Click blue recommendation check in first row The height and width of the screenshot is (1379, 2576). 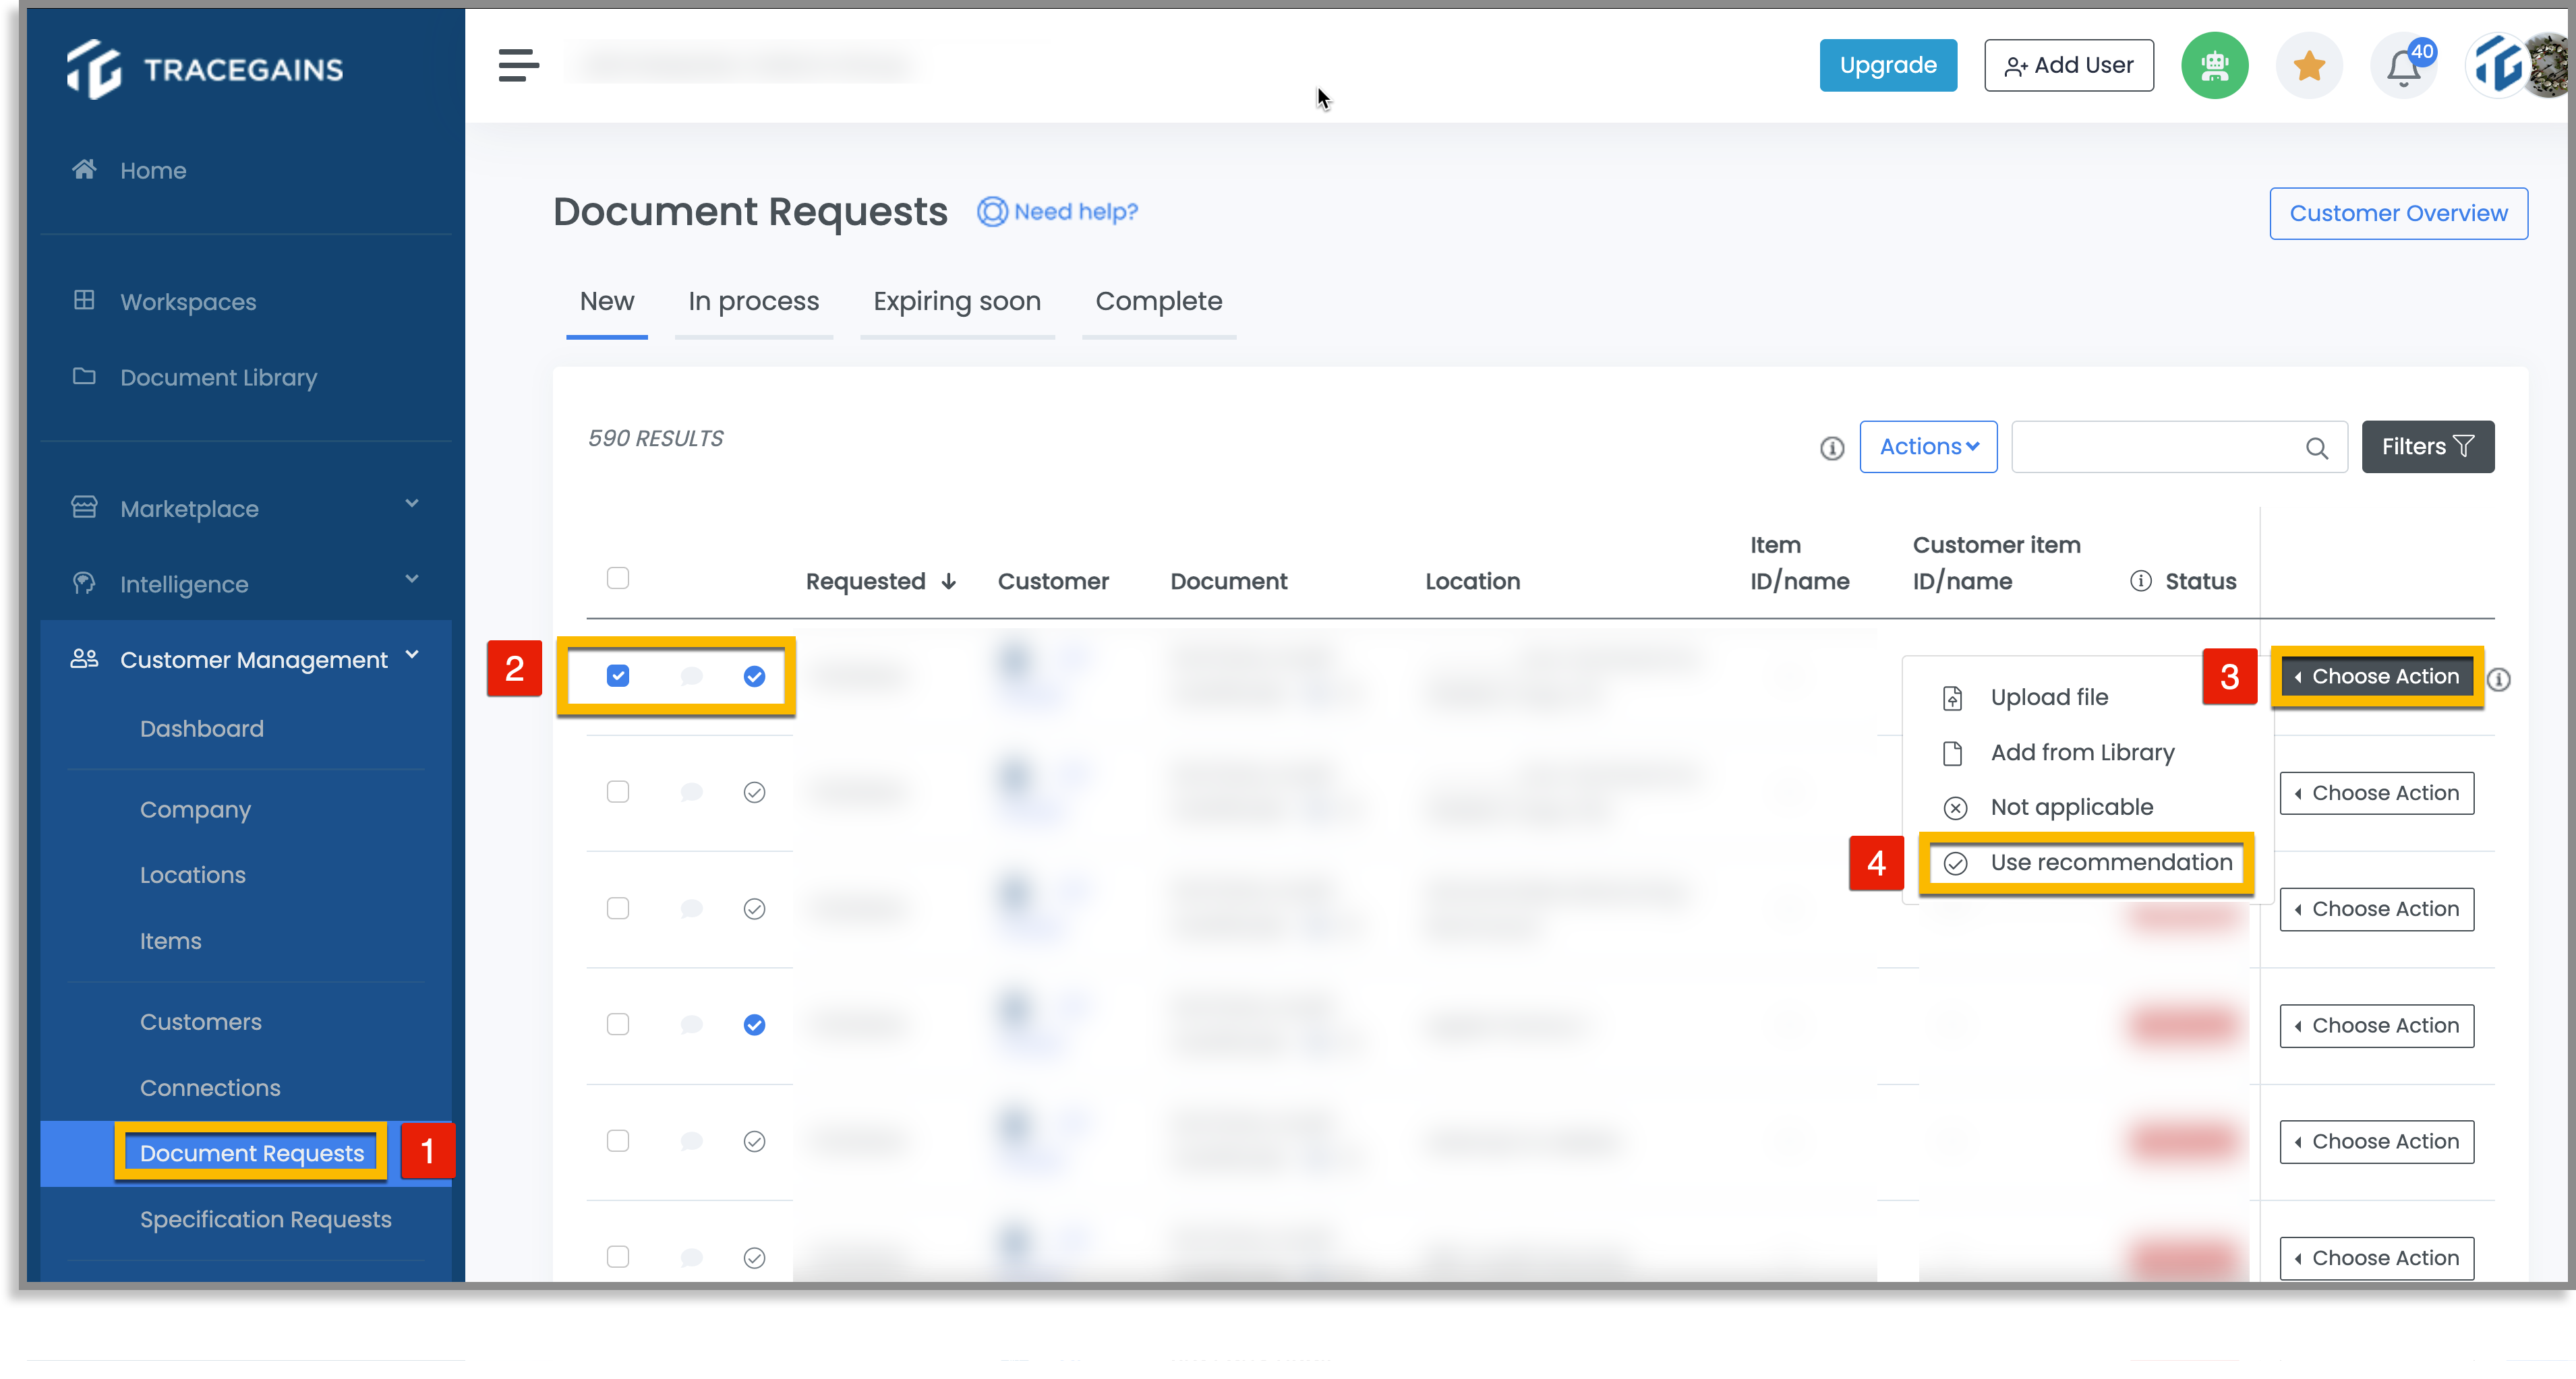tap(754, 677)
